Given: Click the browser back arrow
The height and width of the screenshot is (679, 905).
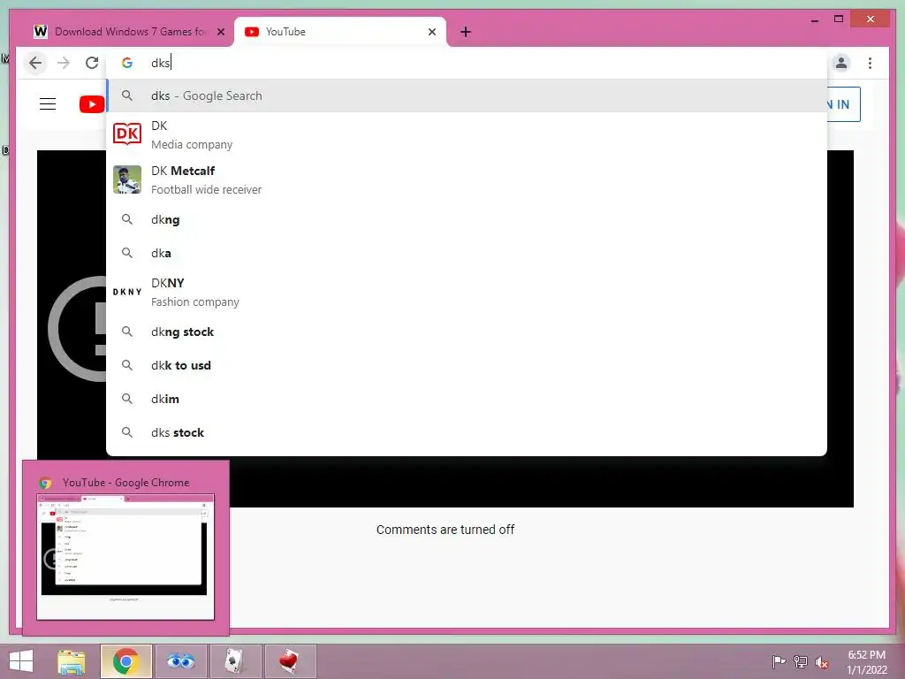Looking at the screenshot, I should [x=35, y=63].
